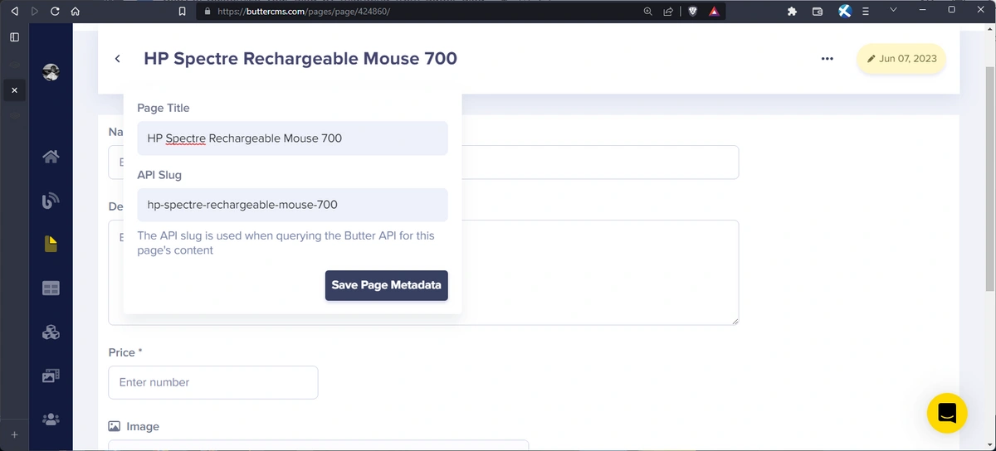Open the zoom magnifier icon in address bar
The width and height of the screenshot is (996, 451).
(648, 12)
